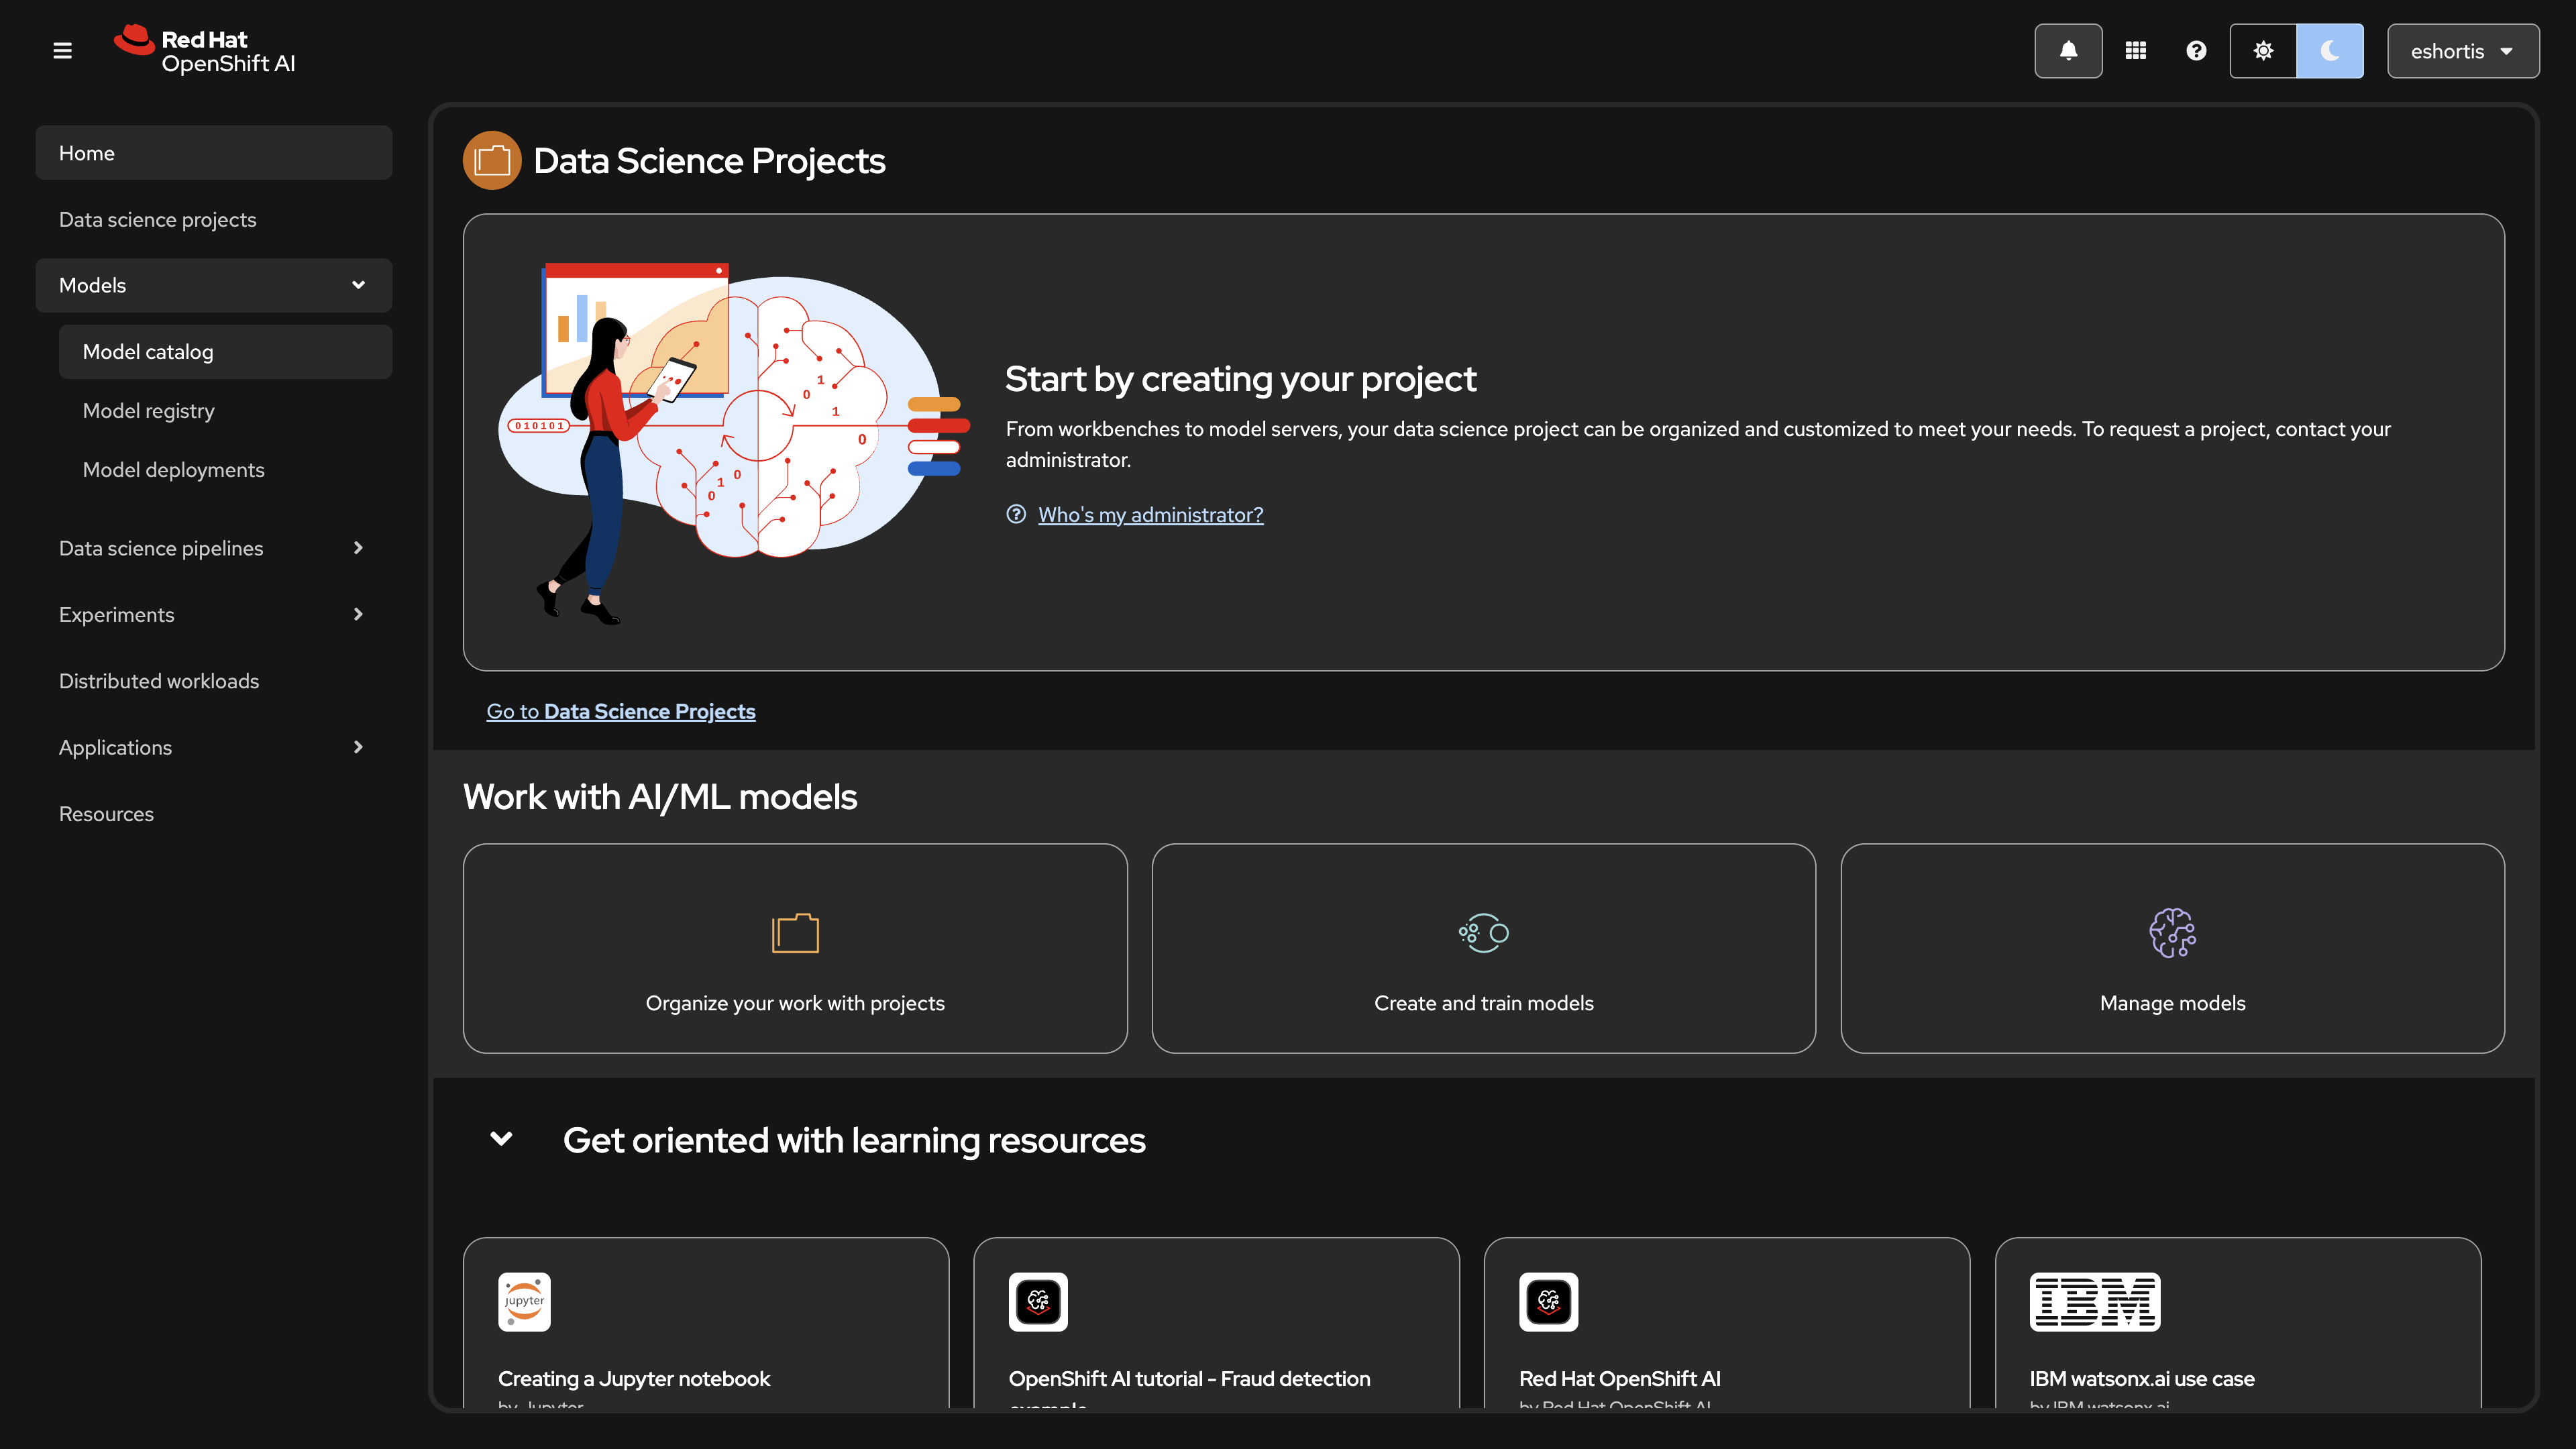The image size is (2576, 1449).
Task: Toggle the sidebar with the hamburger menu
Action: 62,50
